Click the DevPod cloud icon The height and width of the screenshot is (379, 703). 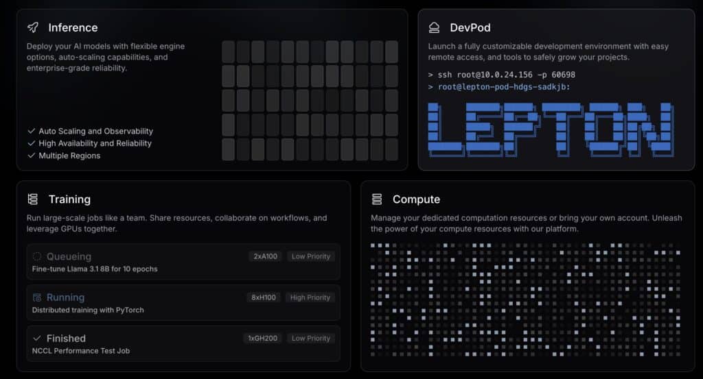(434, 28)
